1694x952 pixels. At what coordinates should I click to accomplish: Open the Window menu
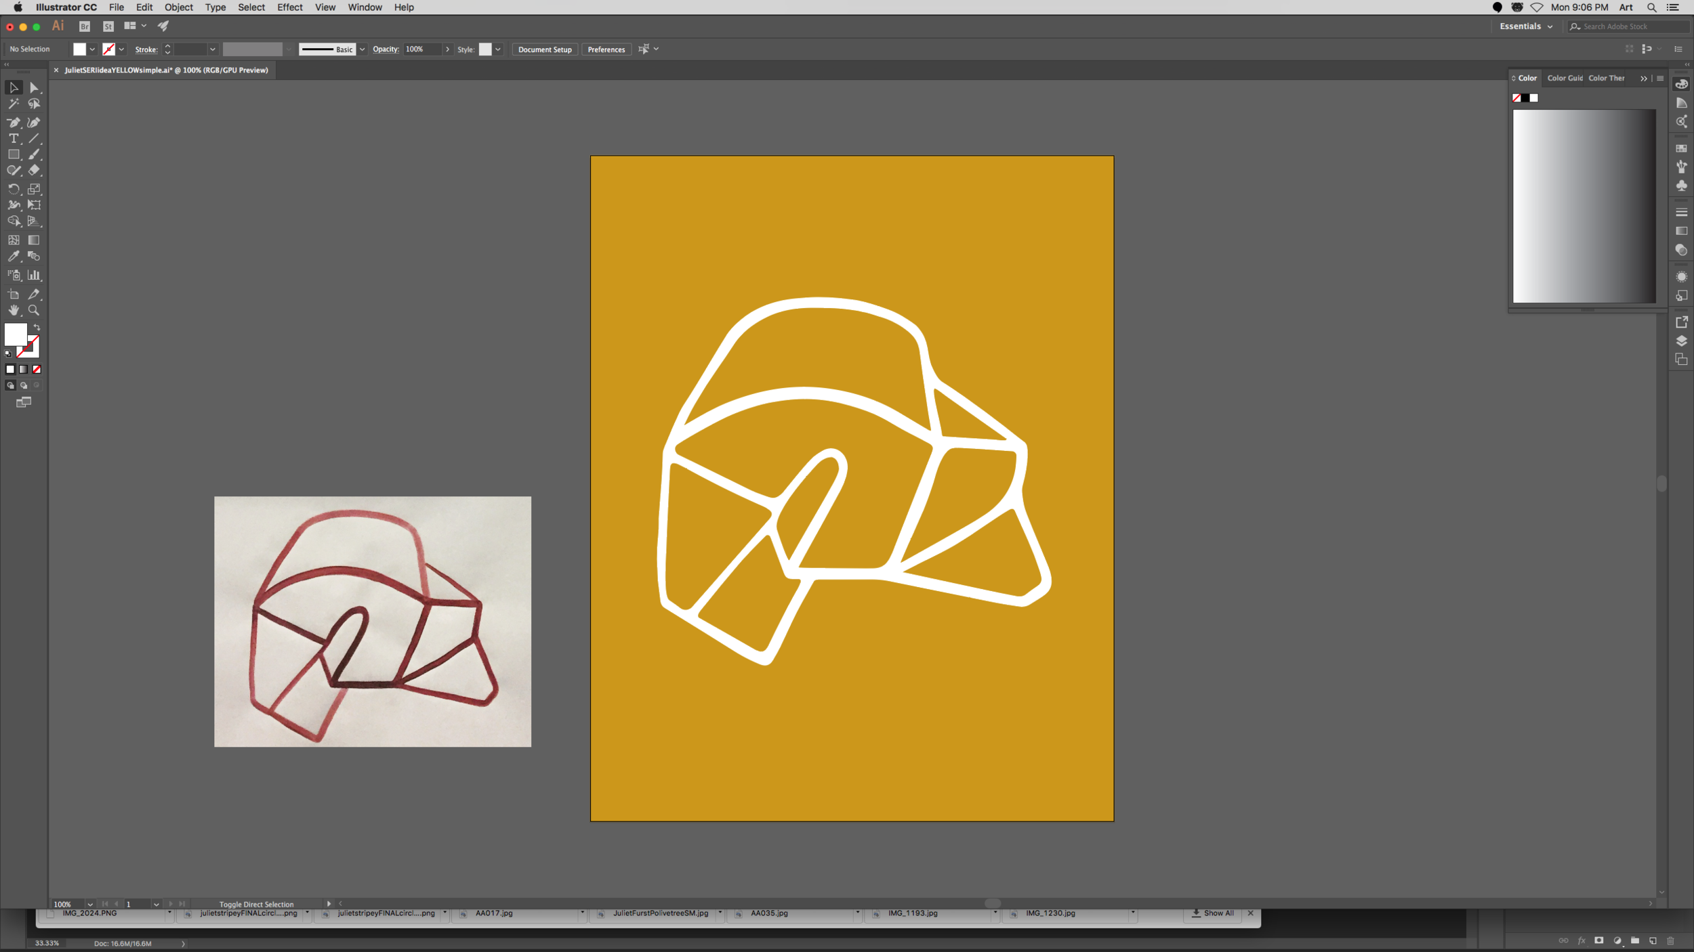click(x=365, y=7)
